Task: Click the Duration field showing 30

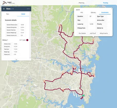Action: point(92,16)
